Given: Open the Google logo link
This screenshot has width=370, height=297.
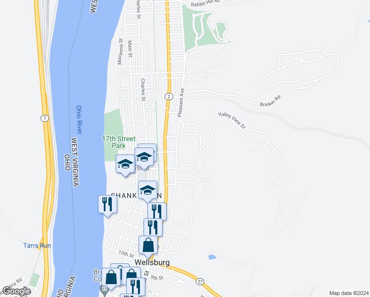Looking at the screenshot, I should [x=16, y=291].
